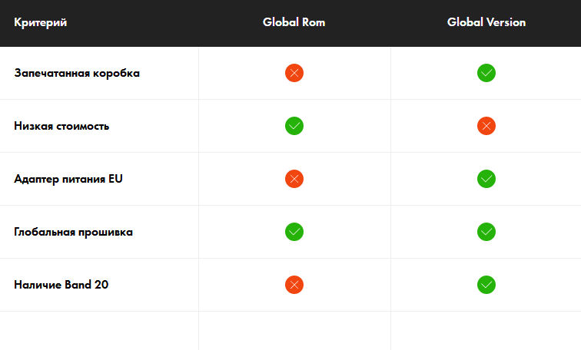Select green check for Глобальная прошивка under Global Version
Screen dimensions: 581x350
pos(486,232)
